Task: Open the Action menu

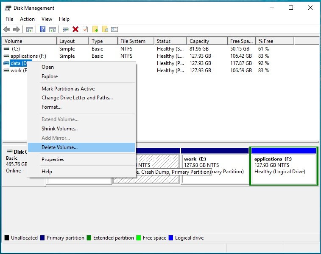Action: click(27, 19)
